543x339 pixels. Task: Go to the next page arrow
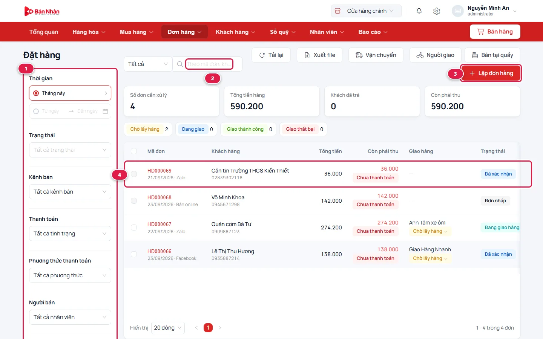click(x=220, y=328)
